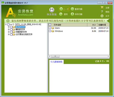Screen dimensions: 114x97
Task: Collapse the C: drive tree node
Action: pyautogui.click(x=6, y=24)
